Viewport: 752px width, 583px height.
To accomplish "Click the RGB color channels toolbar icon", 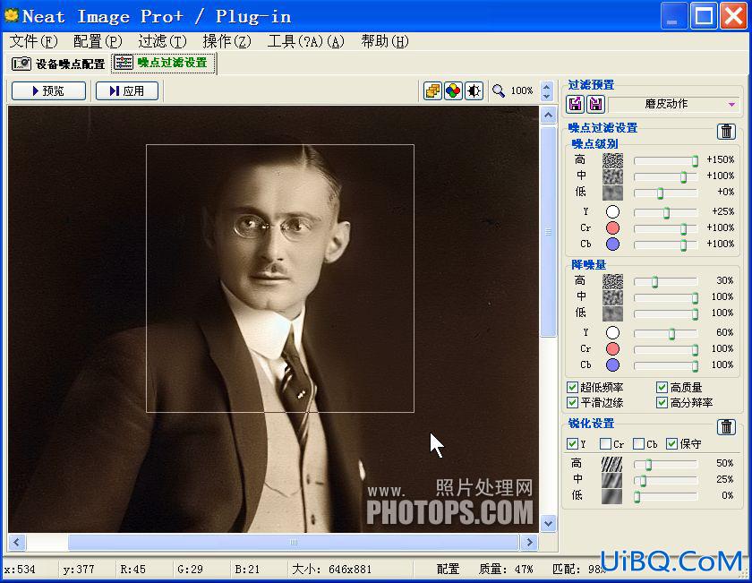I will point(453,90).
